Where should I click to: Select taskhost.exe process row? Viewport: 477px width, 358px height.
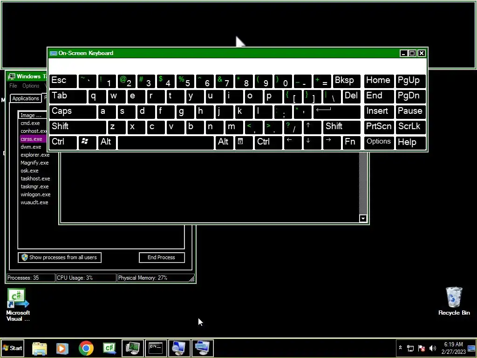35,179
